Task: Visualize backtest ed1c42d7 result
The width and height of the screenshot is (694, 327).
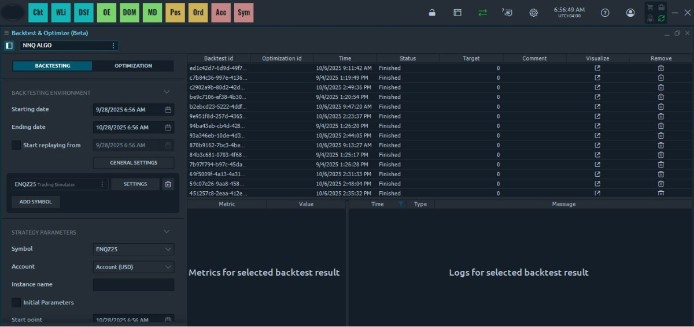Action: [597, 68]
